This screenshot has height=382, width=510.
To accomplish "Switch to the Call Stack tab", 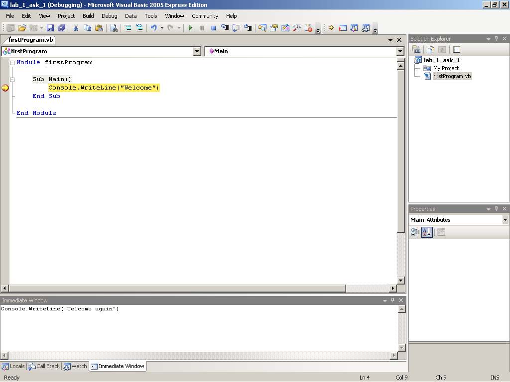I will 44,366.
